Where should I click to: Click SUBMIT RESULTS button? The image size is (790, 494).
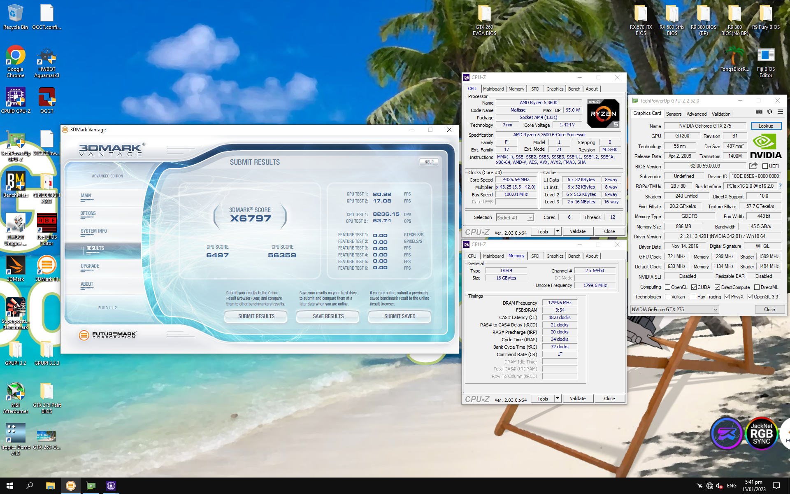pos(256,316)
